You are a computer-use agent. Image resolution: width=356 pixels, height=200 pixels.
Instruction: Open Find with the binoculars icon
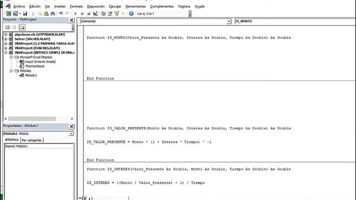(53, 13)
